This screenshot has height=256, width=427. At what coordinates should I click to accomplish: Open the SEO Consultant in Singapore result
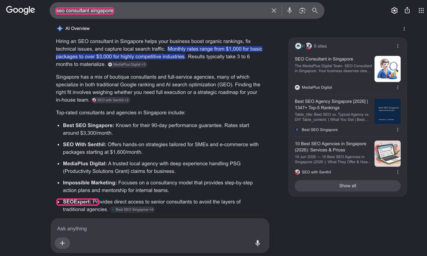324,59
